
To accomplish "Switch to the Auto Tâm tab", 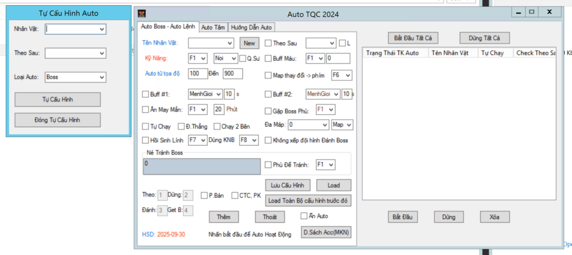I will pyautogui.click(x=213, y=27).
